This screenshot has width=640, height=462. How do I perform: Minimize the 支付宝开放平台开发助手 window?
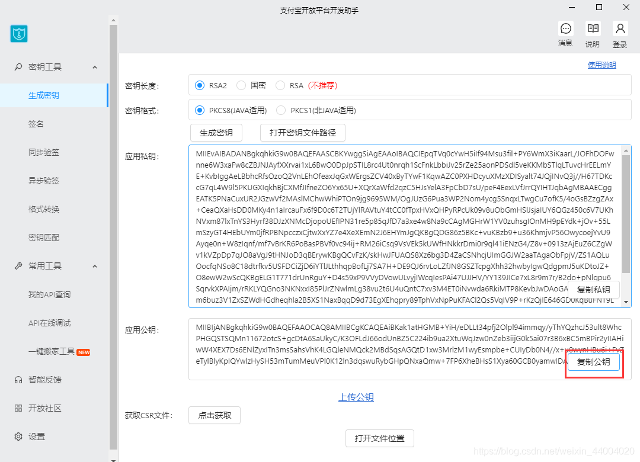pyautogui.click(x=572, y=7)
